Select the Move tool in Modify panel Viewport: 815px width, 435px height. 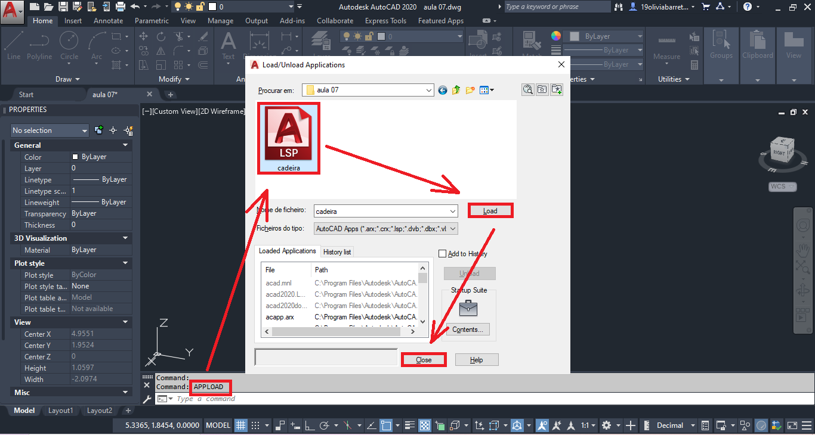(143, 36)
